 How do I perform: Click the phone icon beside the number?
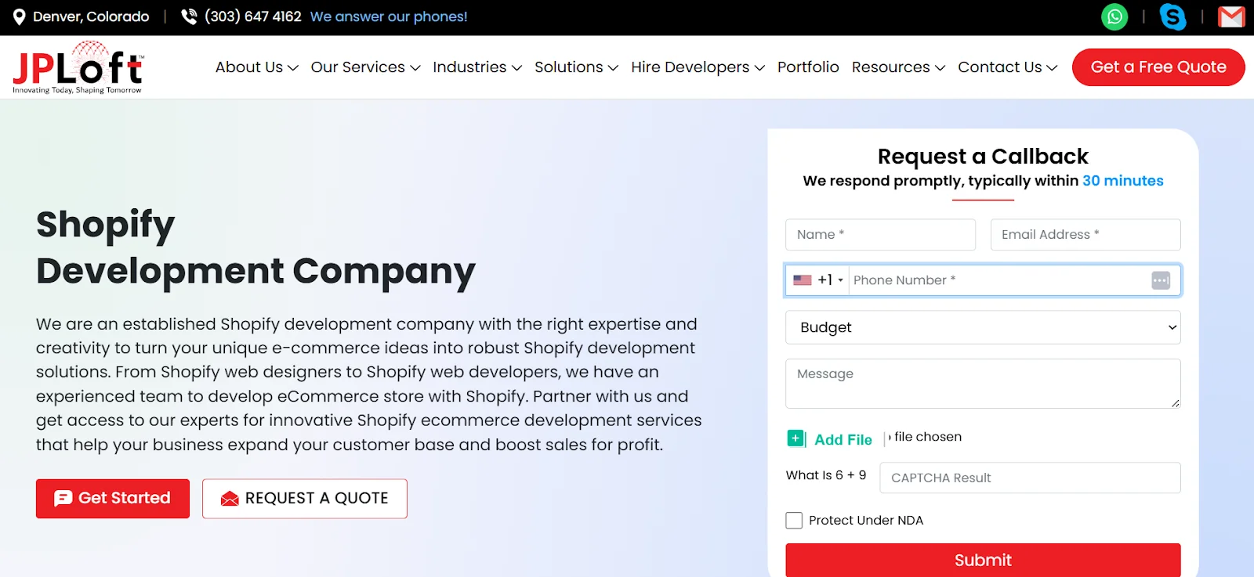[188, 16]
